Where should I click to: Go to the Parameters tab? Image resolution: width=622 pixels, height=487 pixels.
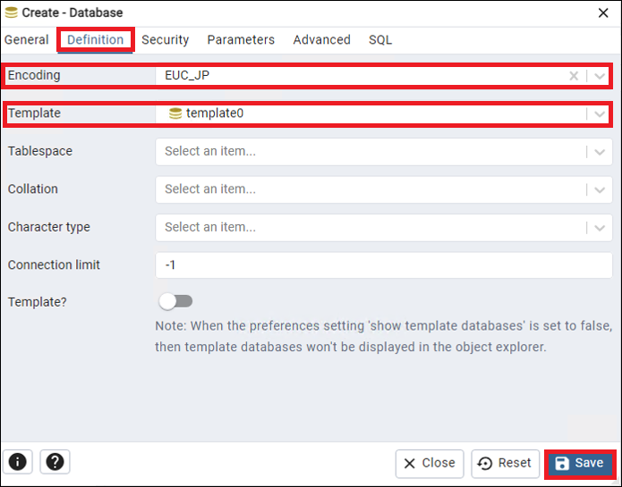[241, 39]
